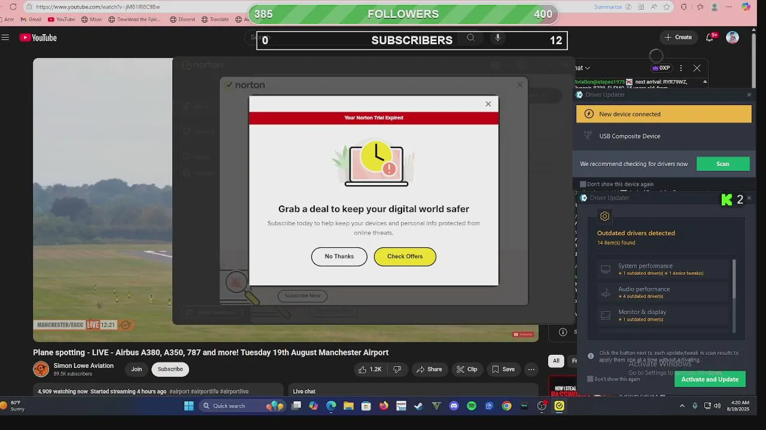Click the taskbar Quick search box
The height and width of the screenshot is (430, 766).
[x=242, y=406]
